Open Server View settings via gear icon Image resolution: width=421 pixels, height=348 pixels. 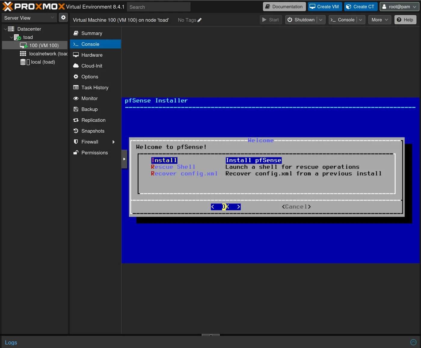click(63, 17)
